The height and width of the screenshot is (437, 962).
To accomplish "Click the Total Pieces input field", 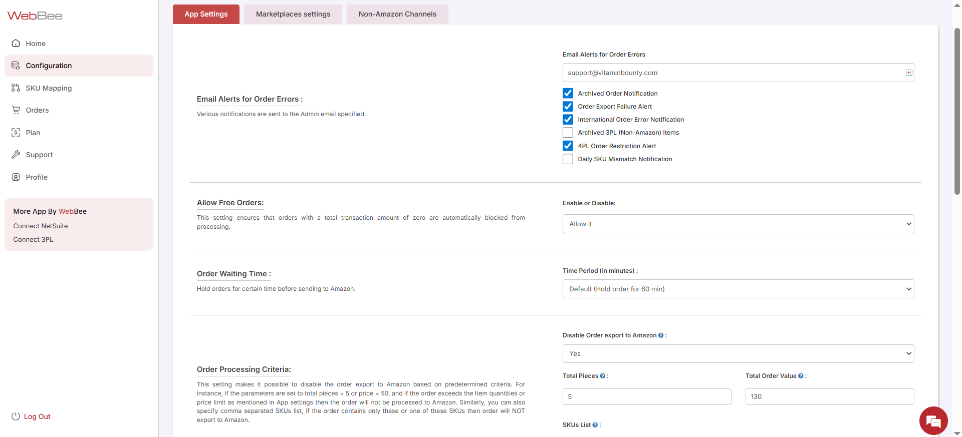I will pyautogui.click(x=646, y=396).
